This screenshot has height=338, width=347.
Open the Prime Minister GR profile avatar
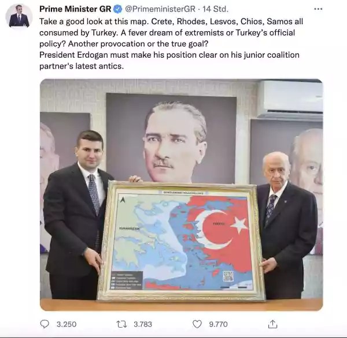(x=19, y=16)
